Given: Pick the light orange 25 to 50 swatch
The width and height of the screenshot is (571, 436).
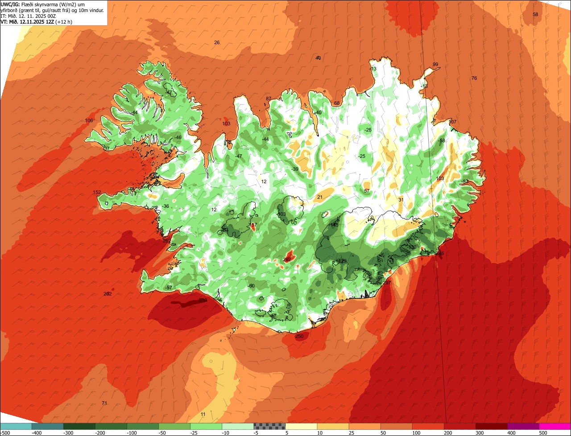Looking at the screenshot, I should (x=364, y=426).
